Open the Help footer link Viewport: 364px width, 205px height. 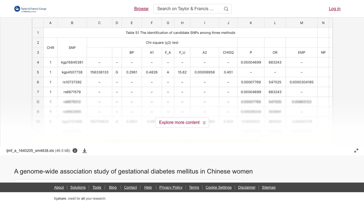(148, 187)
